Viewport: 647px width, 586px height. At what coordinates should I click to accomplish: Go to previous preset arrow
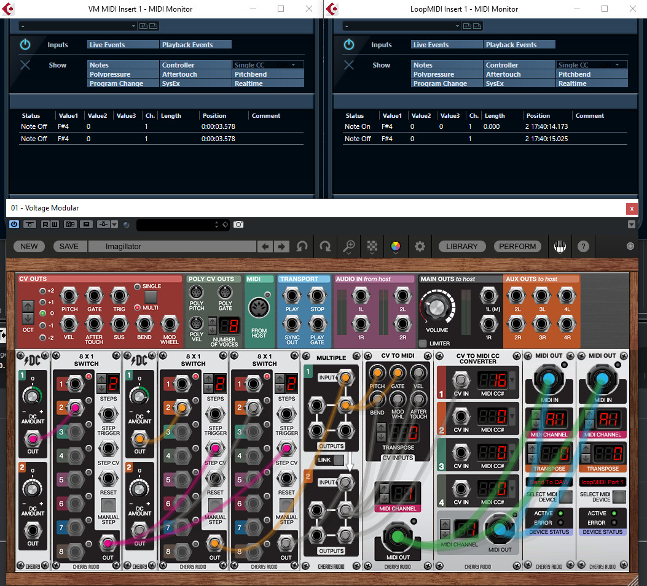pyautogui.click(x=265, y=247)
